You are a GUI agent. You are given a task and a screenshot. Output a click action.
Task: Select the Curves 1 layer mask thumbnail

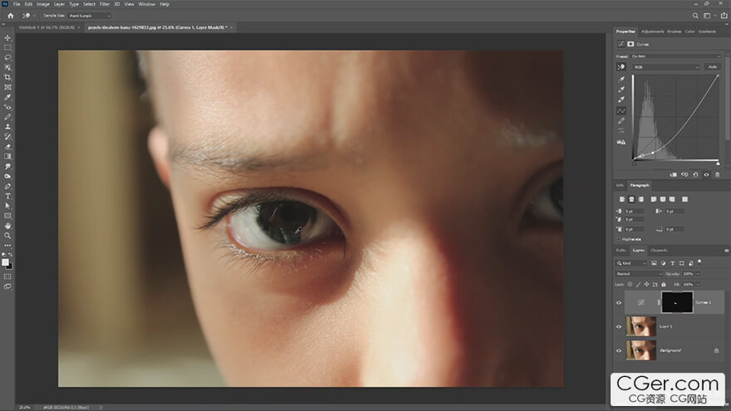pyautogui.click(x=677, y=302)
